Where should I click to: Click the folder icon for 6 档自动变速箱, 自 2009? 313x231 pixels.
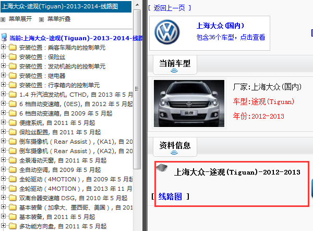click(13, 113)
